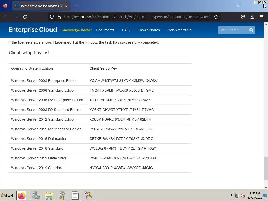Image resolution: width=268 pixels, height=201 pixels.
Task: Open the server tools taskbar icon with wrench
Action: click(62, 196)
